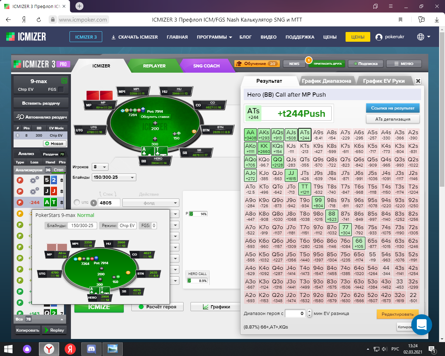Switch to the REPLAYER tab
The image size is (445, 356).
(x=154, y=66)
